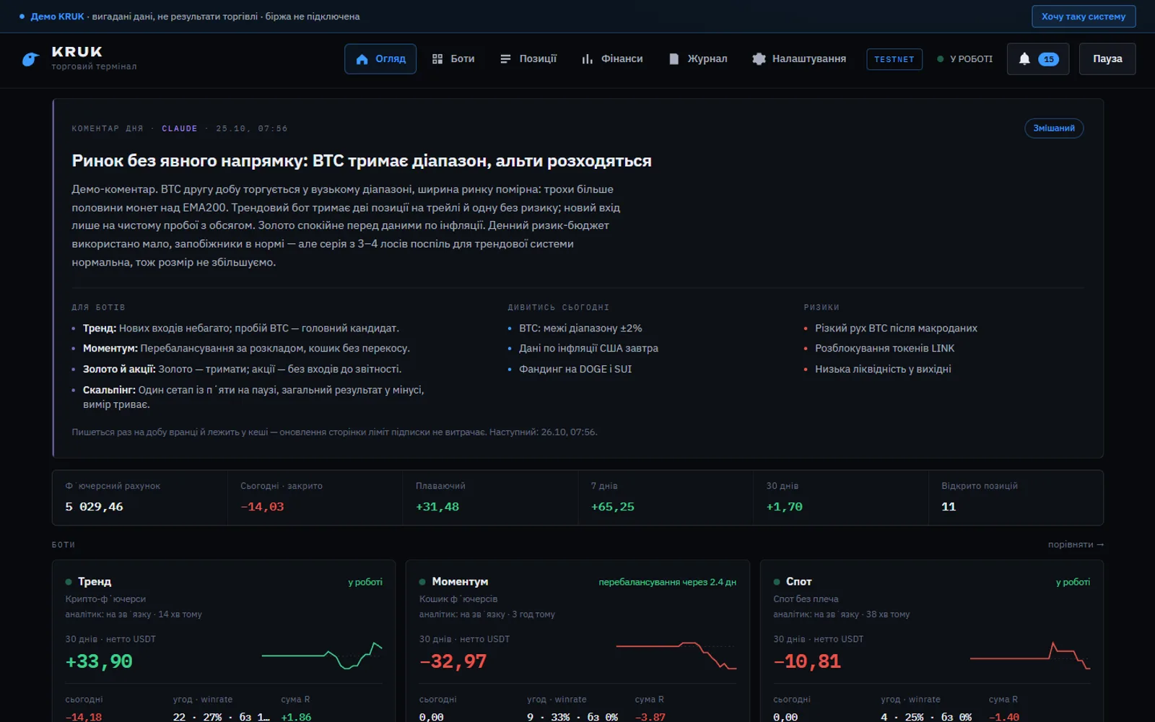Click the перебалансування через 2.4 дн status
Image resolution: width=1155 pixels, height=722 pixels.
point(667,582)
